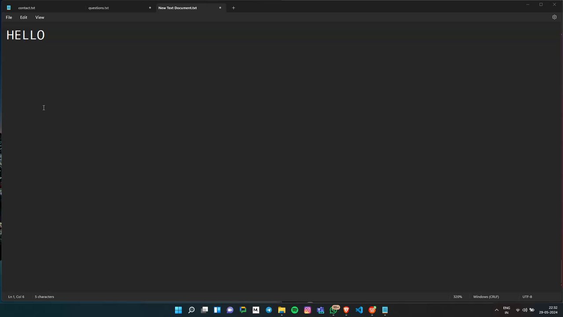Open Instagram taskbar icon
The width and height of the screenshot is (563, 317).
307,310
